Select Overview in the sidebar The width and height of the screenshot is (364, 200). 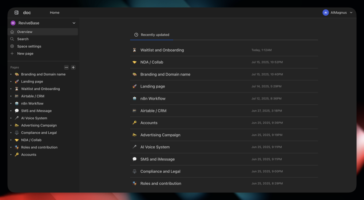[25, 32]
